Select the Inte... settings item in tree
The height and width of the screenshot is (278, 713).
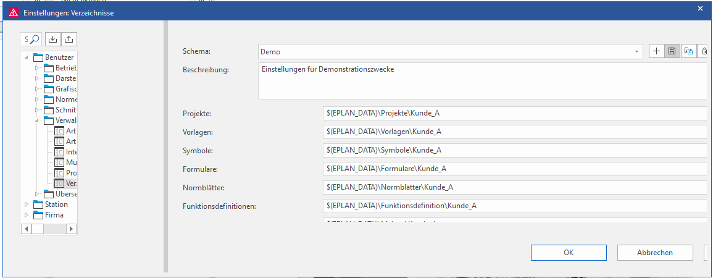click(x=71, y=151)
